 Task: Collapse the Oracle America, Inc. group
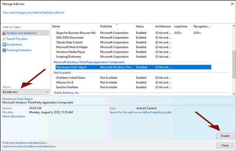pos(66,93)
